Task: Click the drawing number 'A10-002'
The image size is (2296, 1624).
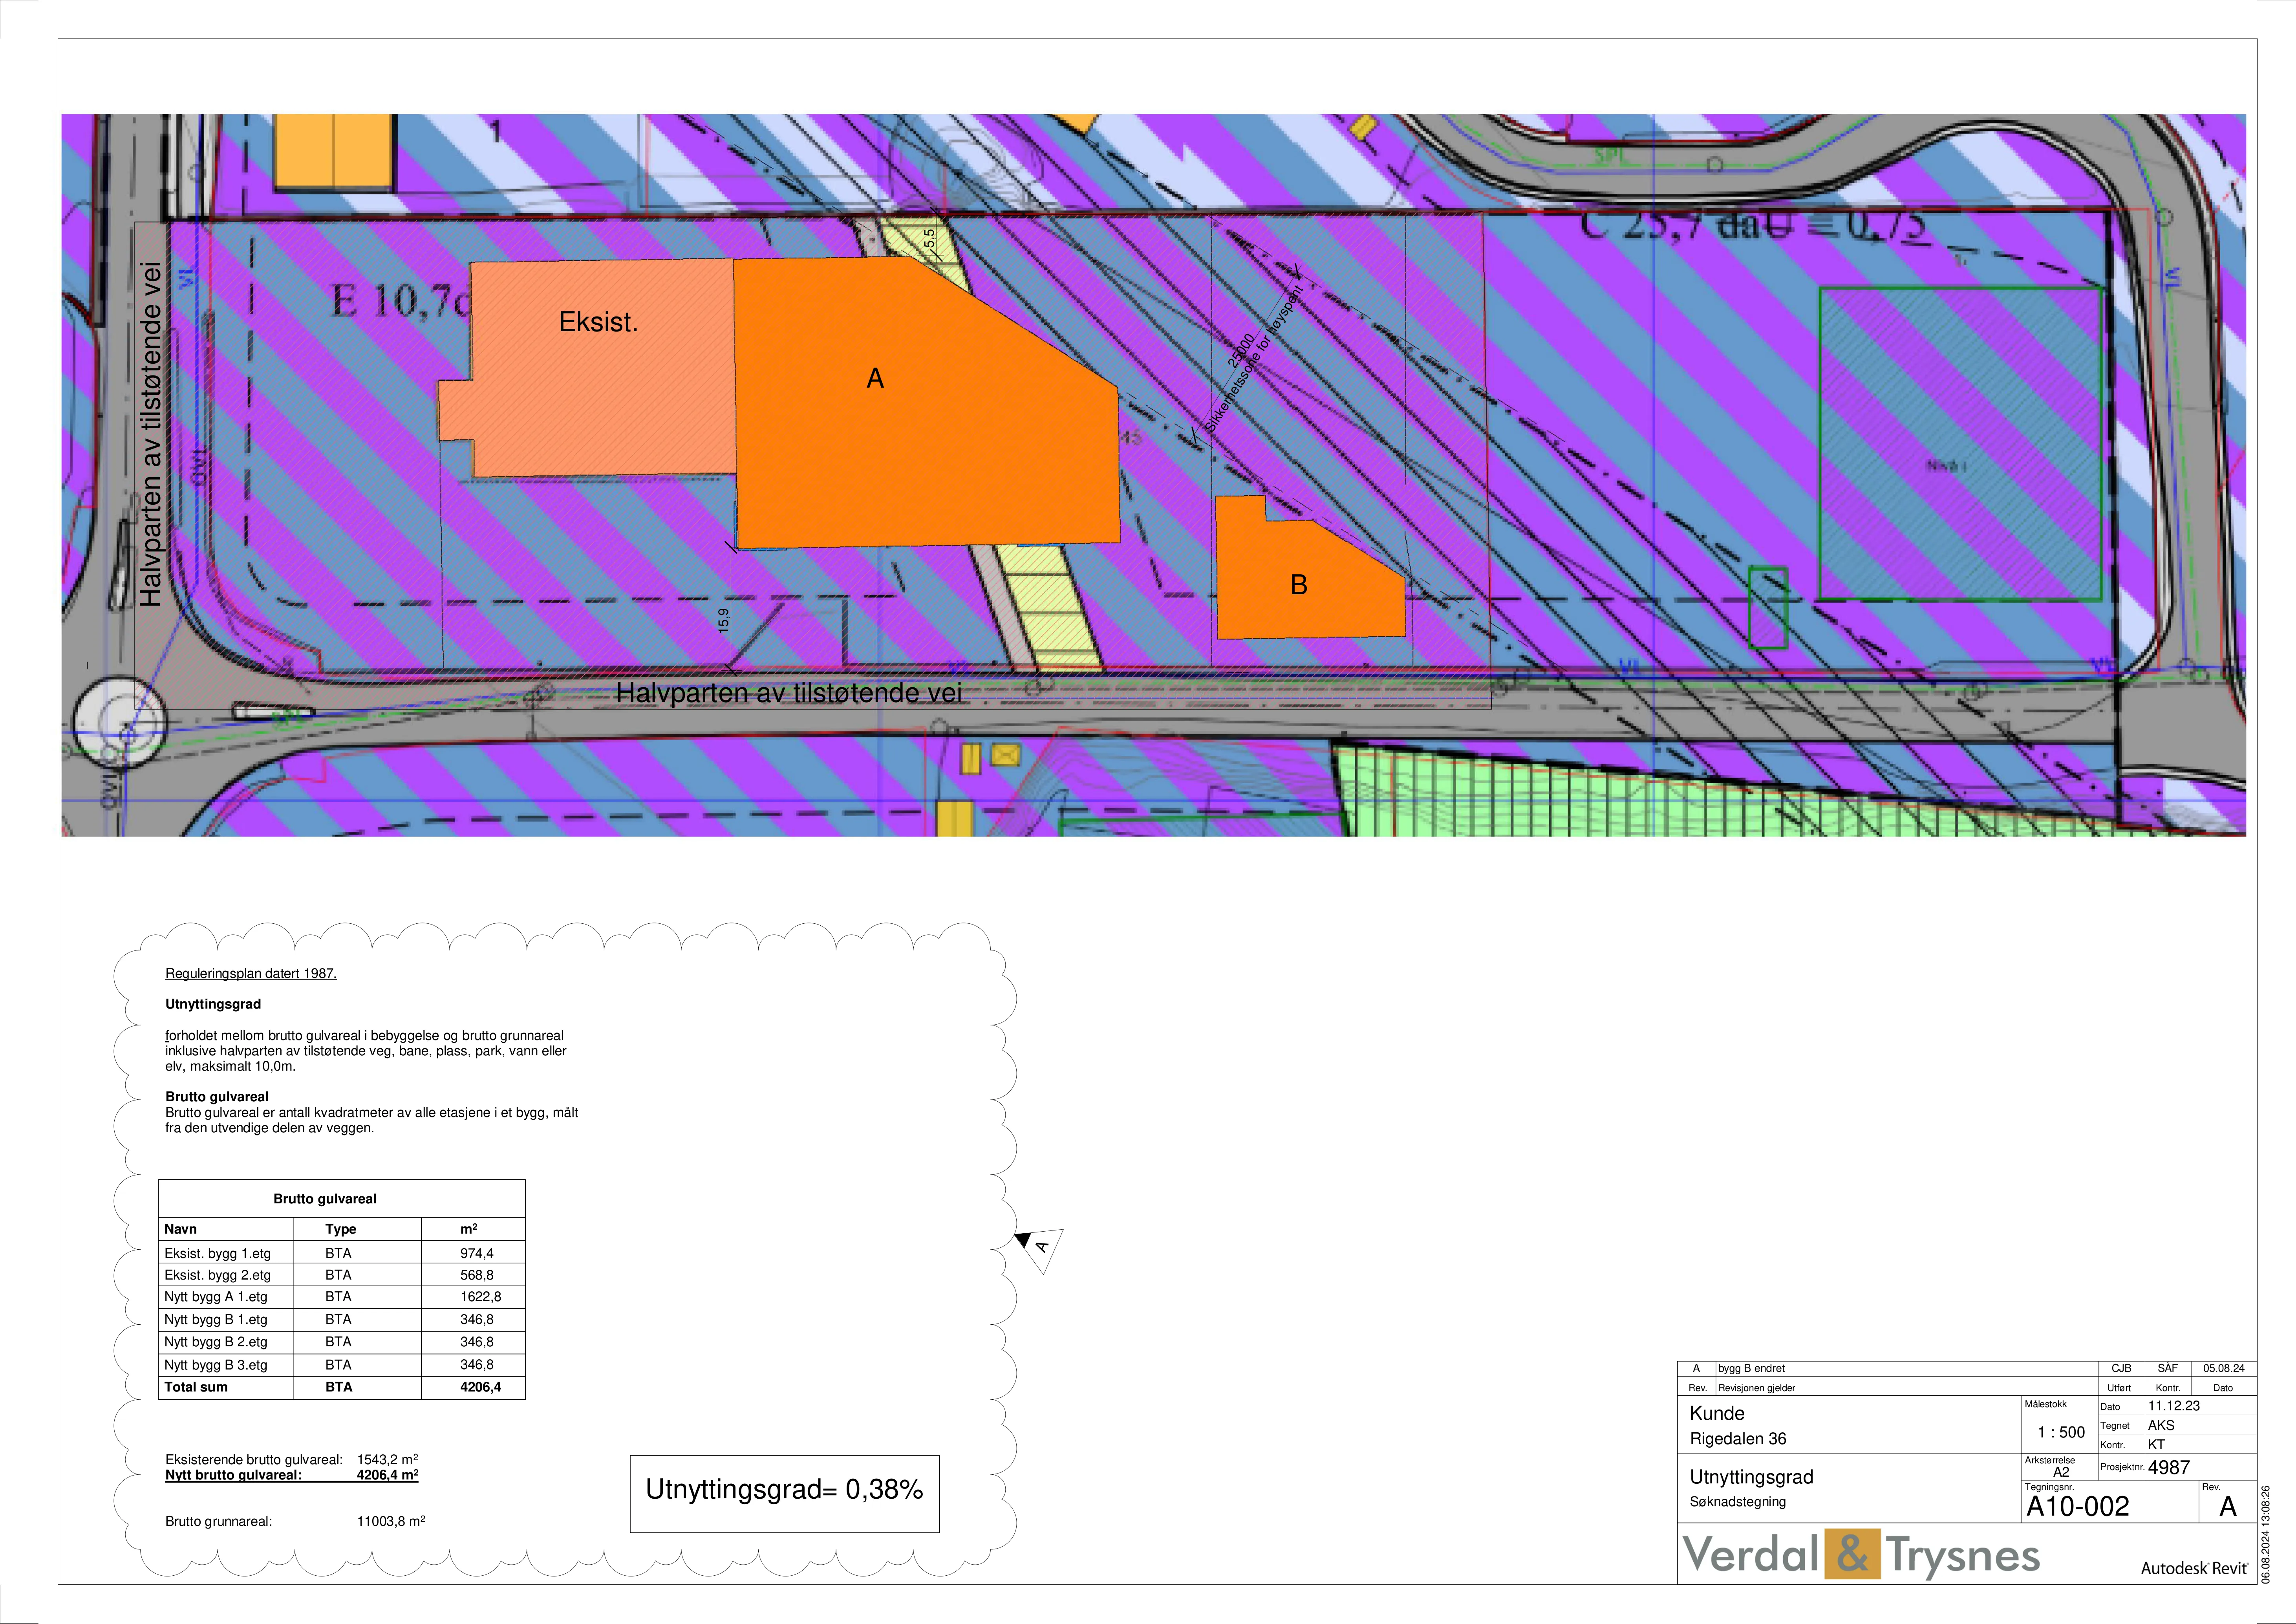Action: [x=2078, y=1506]
